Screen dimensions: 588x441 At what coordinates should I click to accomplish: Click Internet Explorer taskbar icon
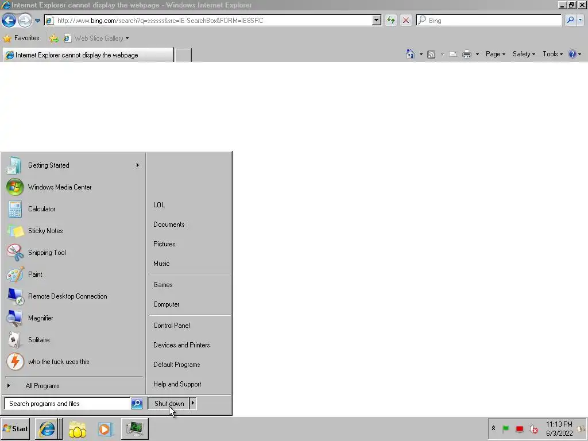(x=47, y=428)
